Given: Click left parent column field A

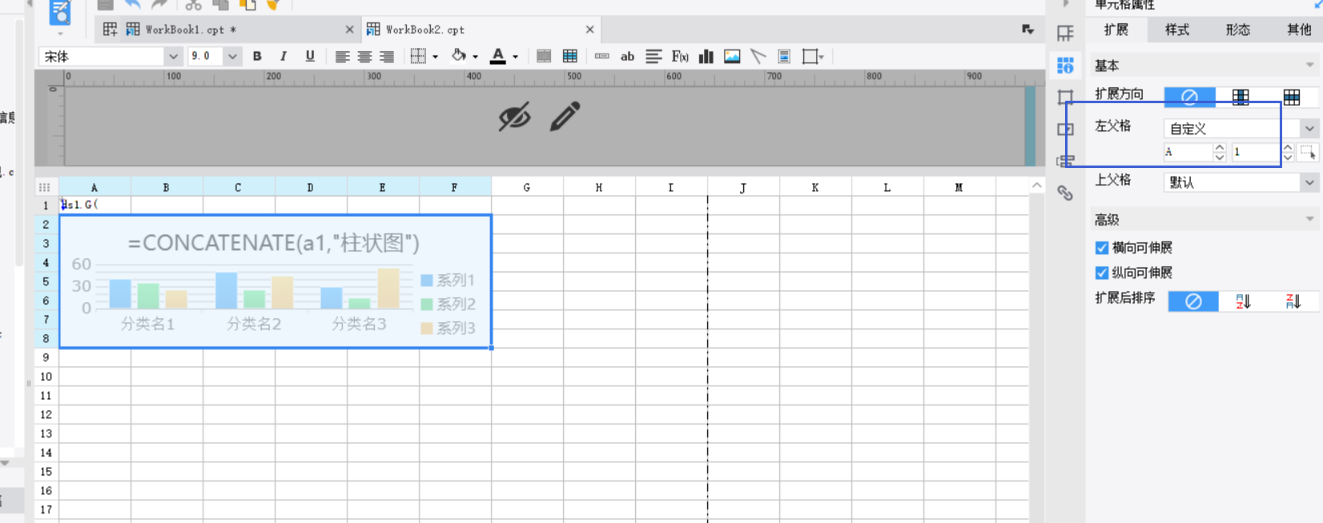Looking at the screenshot, I should [1188, 152].
